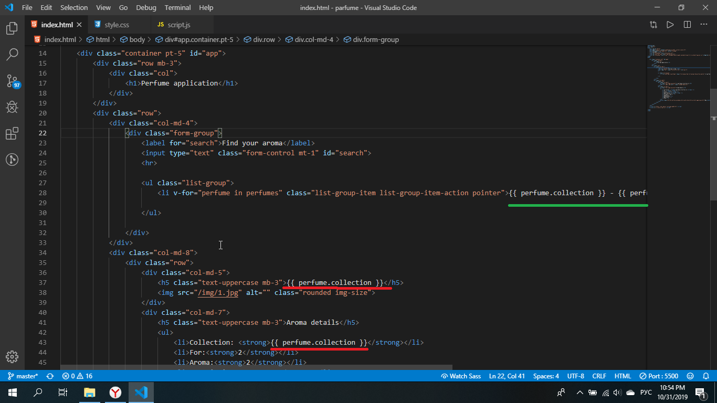Click Ln 22, Col 41 indicator
Screen dimensions: 717x403
(507, 376)
